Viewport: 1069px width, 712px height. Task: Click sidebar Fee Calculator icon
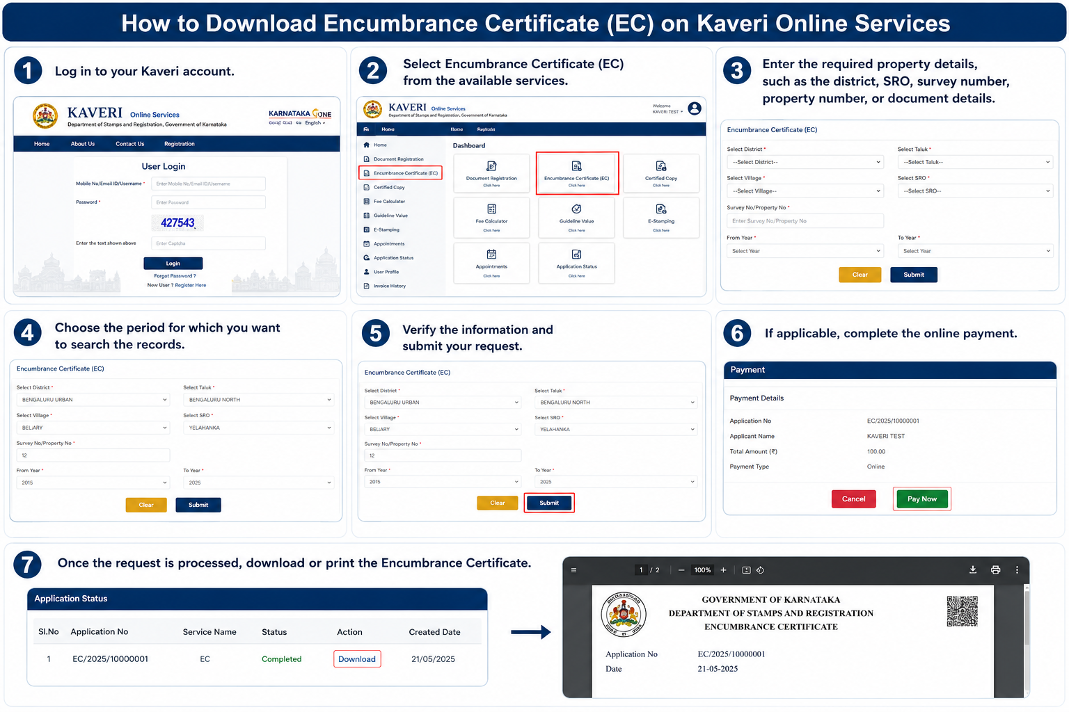point(367,202)
